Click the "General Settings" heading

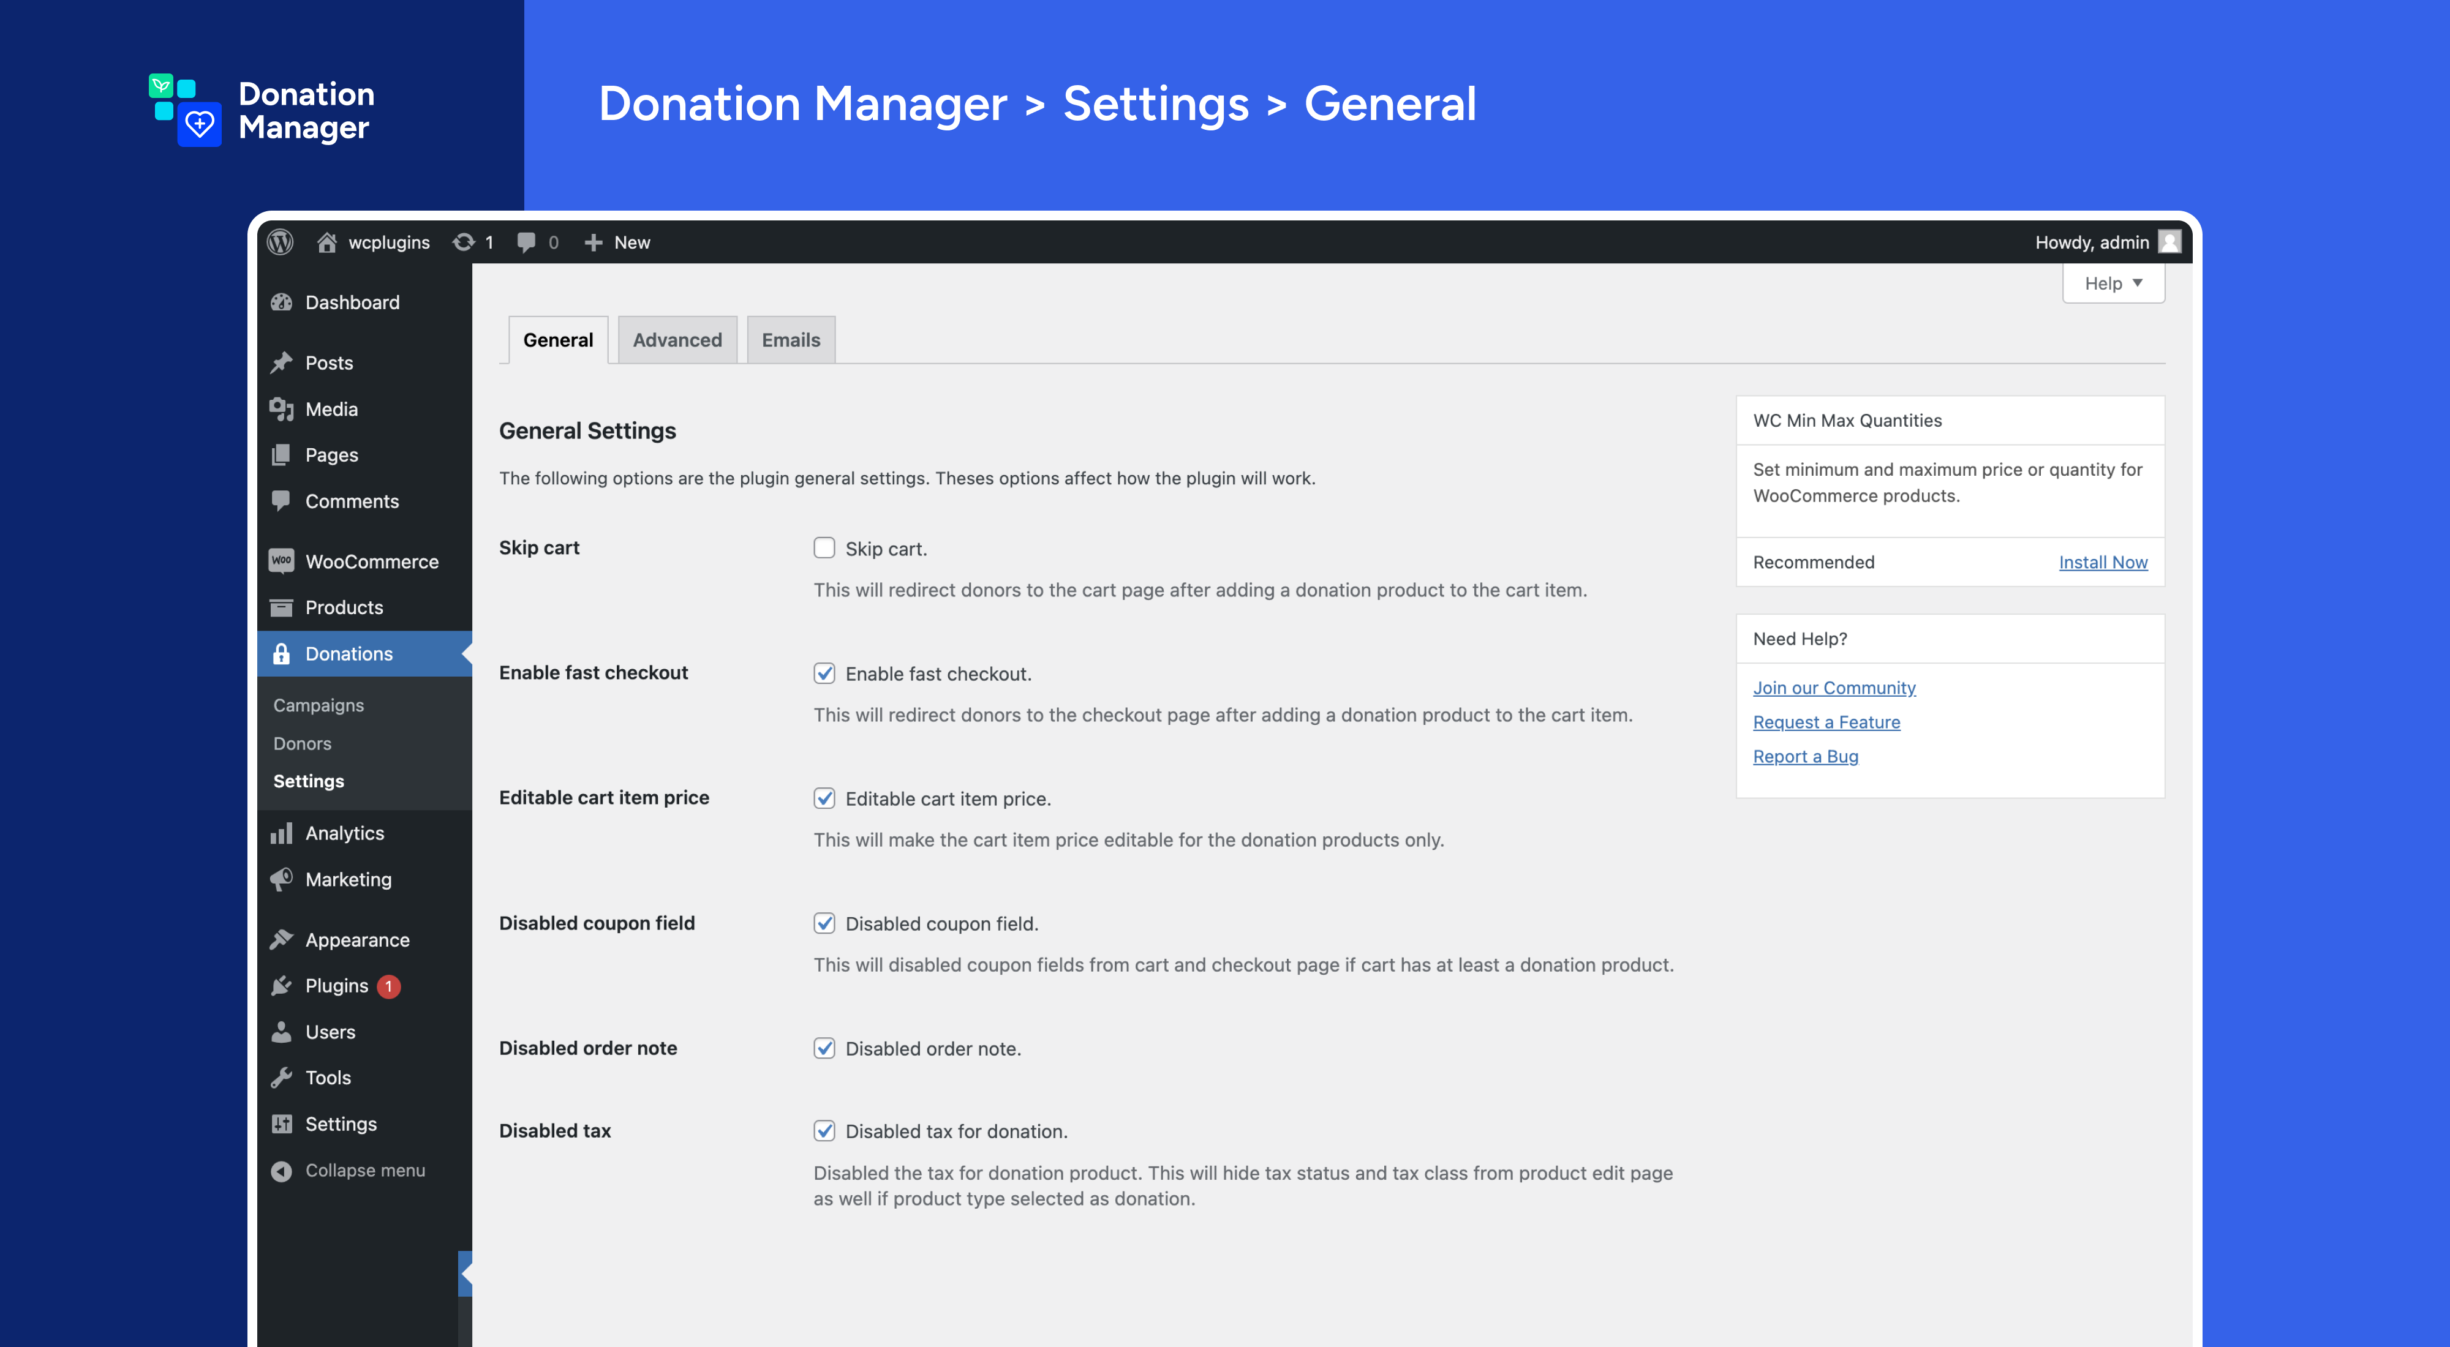[x=587, y=430]
